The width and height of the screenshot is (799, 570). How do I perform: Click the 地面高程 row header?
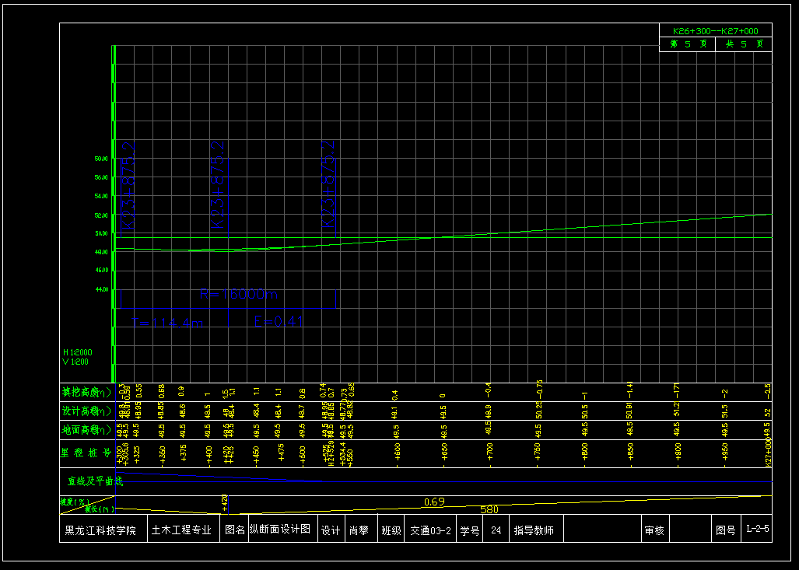(x=86, y=430)
